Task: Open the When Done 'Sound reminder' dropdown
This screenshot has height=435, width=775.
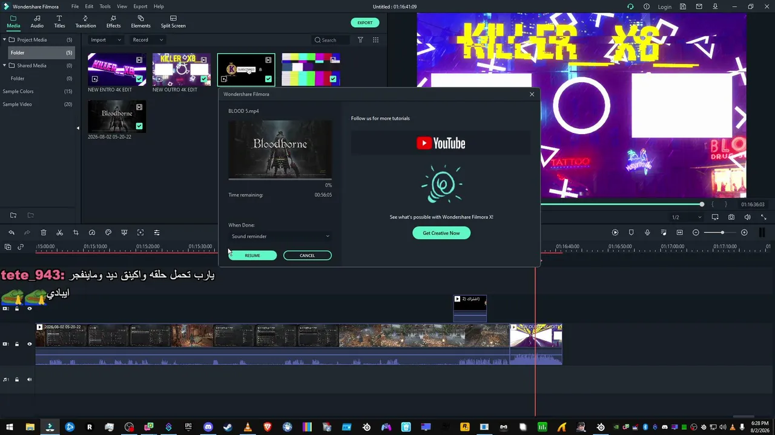Action: [280, 236]
